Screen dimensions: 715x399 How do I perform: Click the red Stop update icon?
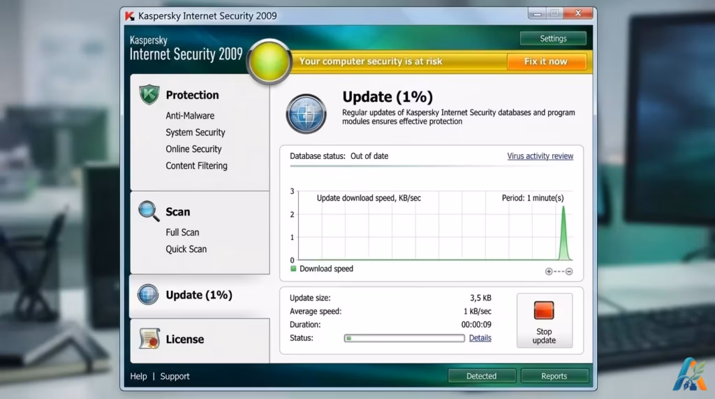pyautogui.click(x=543, y=310)
